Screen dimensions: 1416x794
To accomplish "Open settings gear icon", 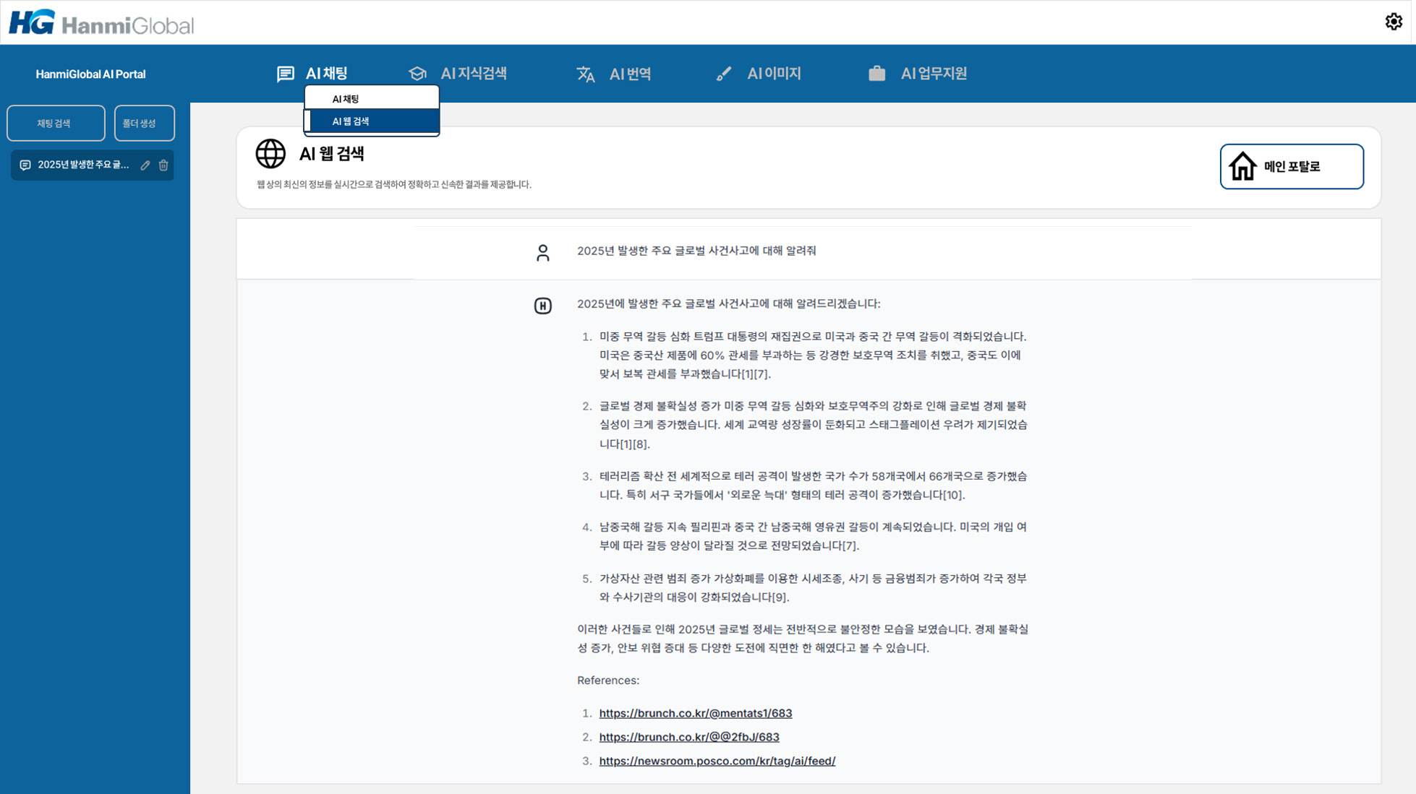I will [x=1394, y=22].
